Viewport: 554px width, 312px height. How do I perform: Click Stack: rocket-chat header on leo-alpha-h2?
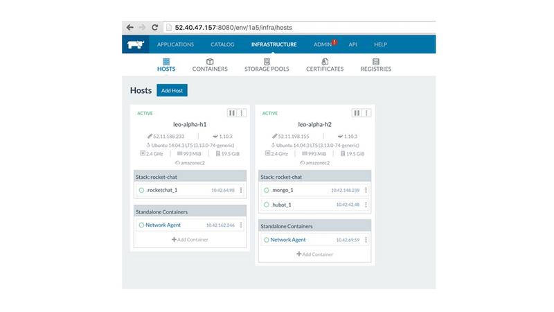click(315, 177)
